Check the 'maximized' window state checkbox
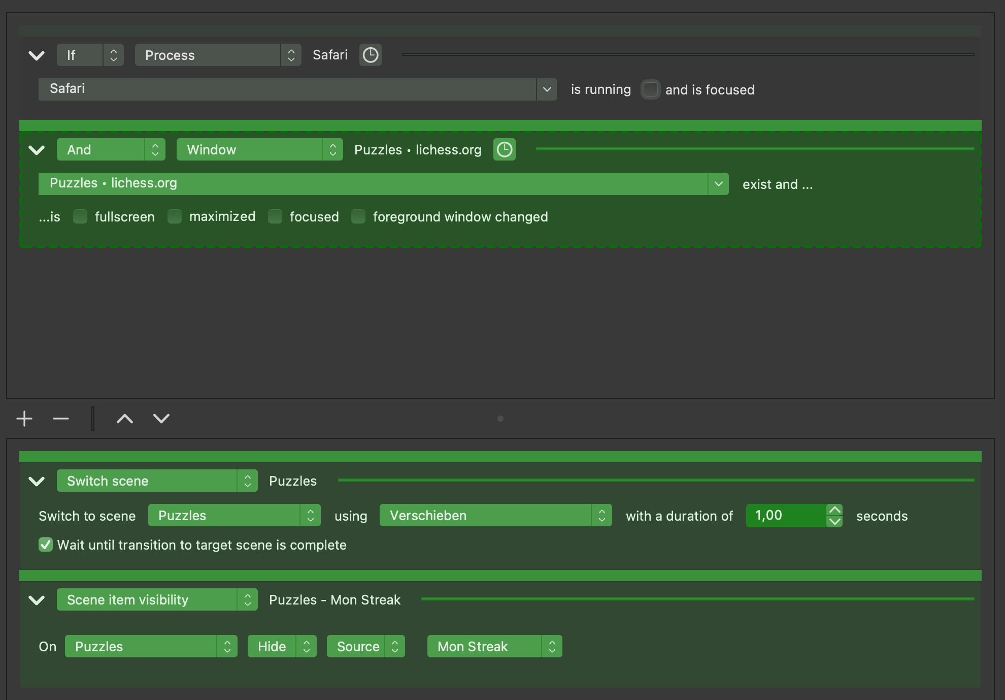 click(175, 216)
